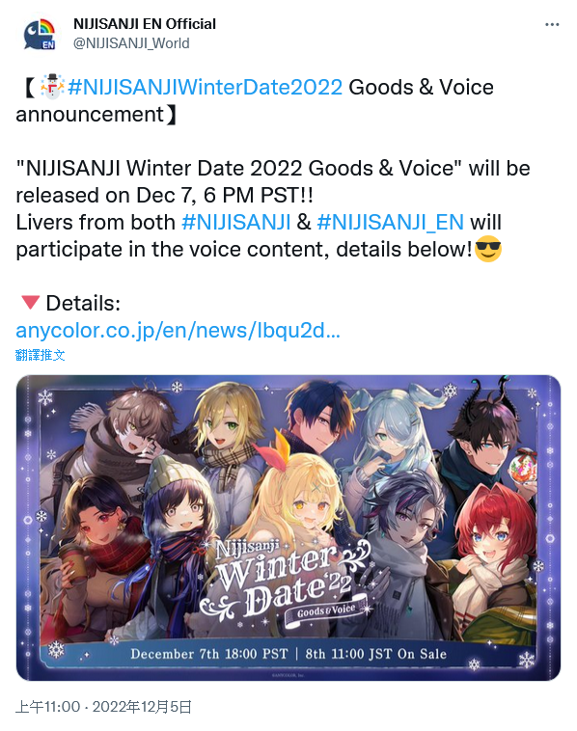This screenshot has height=731, width=577.
Task: Open the @NIJISANJI_World handle link
Action: pos(131,43)
